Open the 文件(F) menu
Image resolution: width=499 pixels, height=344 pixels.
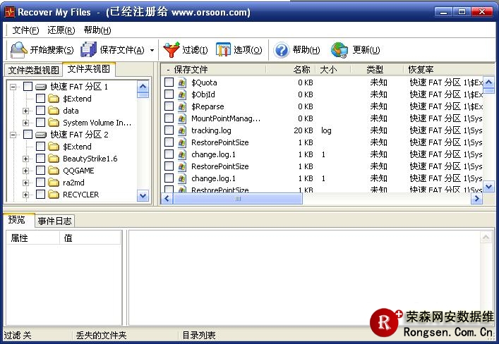[25, 30]
